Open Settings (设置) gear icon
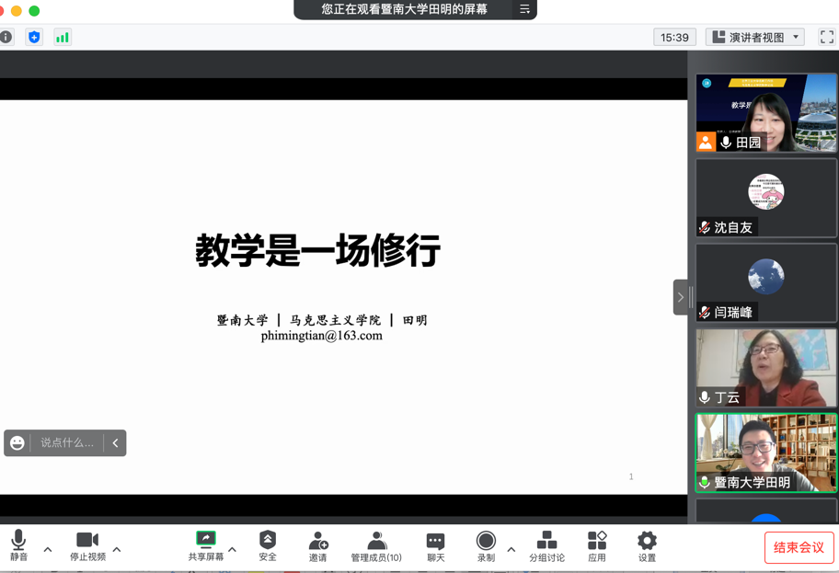 click(x=647, y=544)
